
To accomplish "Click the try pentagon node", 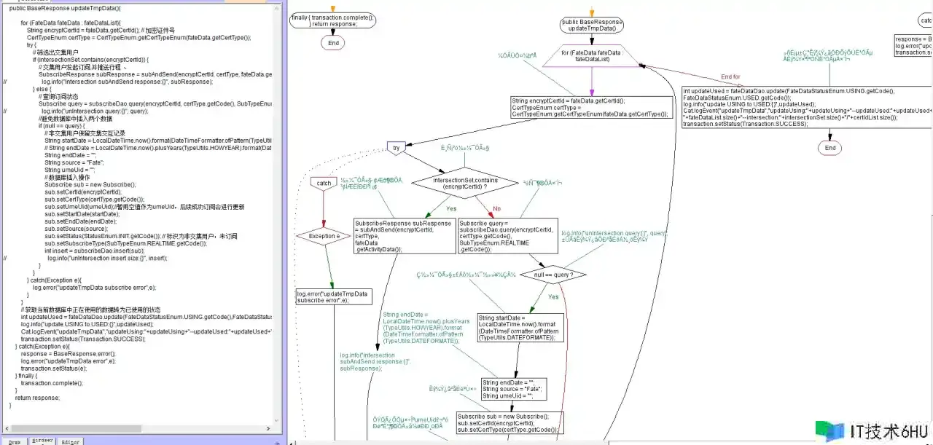I will tap(396, 147).
